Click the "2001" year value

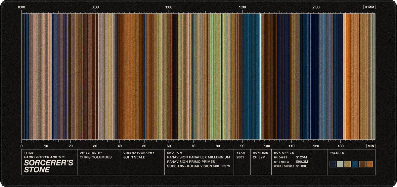point(241,157)
